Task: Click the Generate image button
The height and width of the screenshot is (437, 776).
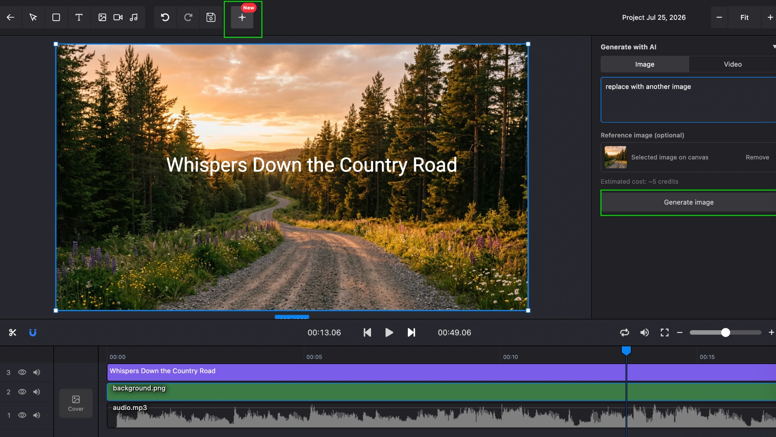Action: [688, 202]
